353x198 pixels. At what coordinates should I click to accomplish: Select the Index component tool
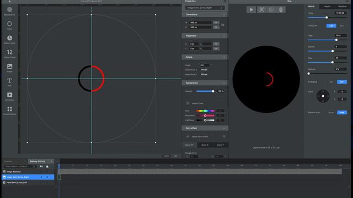coord(9,25)
